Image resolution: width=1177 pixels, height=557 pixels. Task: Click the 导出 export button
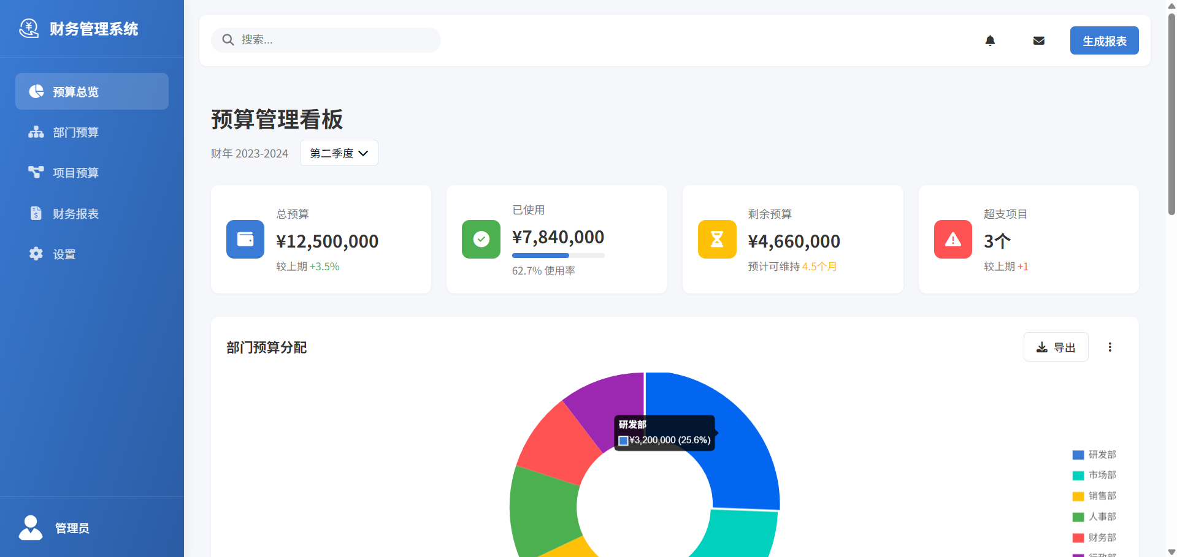coord(1056,347)
